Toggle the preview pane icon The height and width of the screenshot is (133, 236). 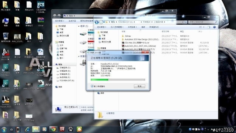coord(209,27)
